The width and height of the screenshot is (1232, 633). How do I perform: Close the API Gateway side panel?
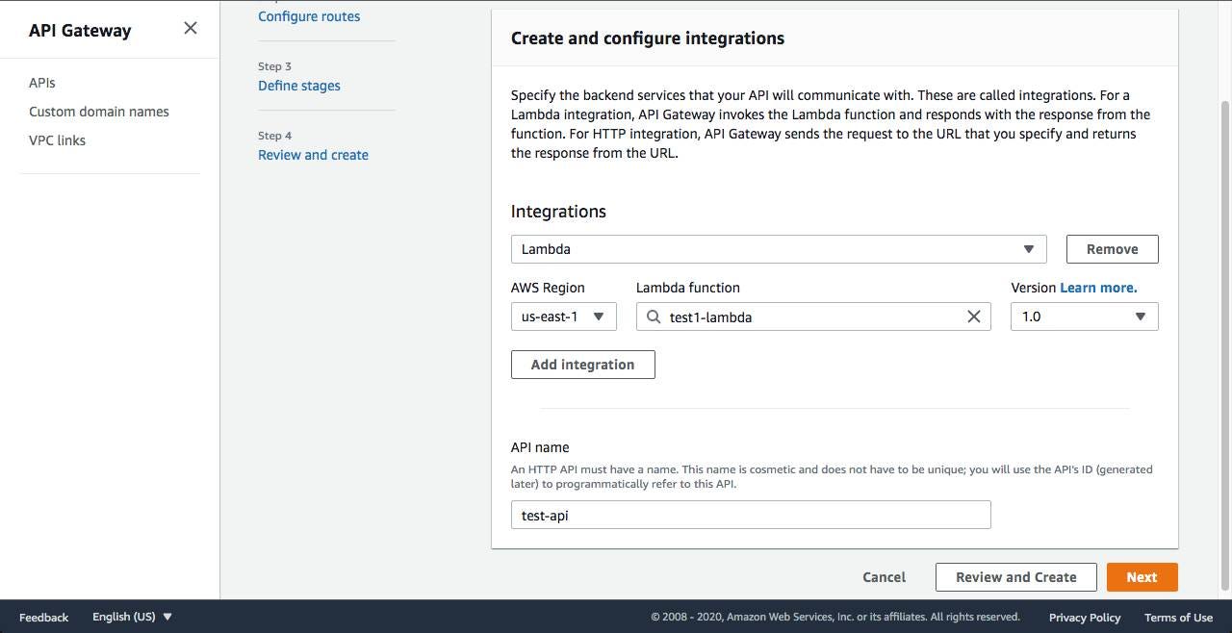click(x=191, y=28)
